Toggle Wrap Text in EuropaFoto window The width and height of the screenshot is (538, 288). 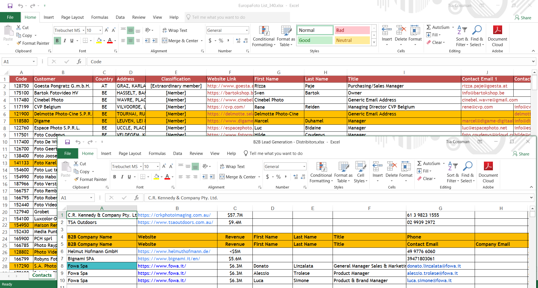(175, 30)
